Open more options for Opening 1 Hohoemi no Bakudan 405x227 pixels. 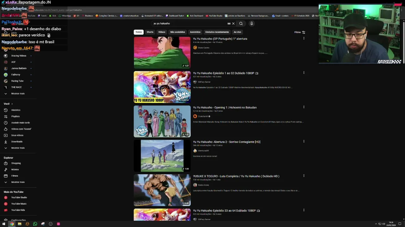pyautogui.click(x=304, y=107)
